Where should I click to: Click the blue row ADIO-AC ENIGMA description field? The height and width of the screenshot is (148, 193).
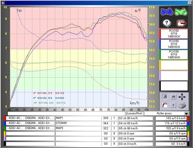(x=30, y=123)
